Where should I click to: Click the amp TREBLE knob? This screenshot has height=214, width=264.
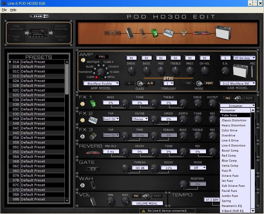tap(175, 71)
